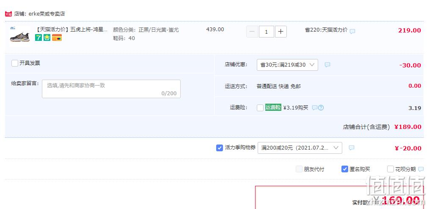Click the green 运费险 label badge
This screenshot has height=209, width=429.
click(x=273, y=107)
